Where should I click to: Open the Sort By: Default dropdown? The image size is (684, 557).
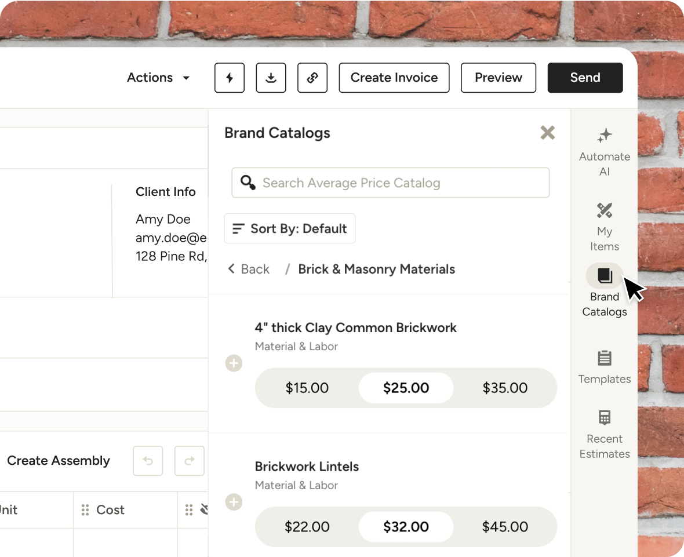[290, 228]
